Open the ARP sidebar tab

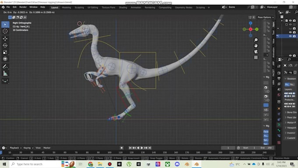click(273, 63)
